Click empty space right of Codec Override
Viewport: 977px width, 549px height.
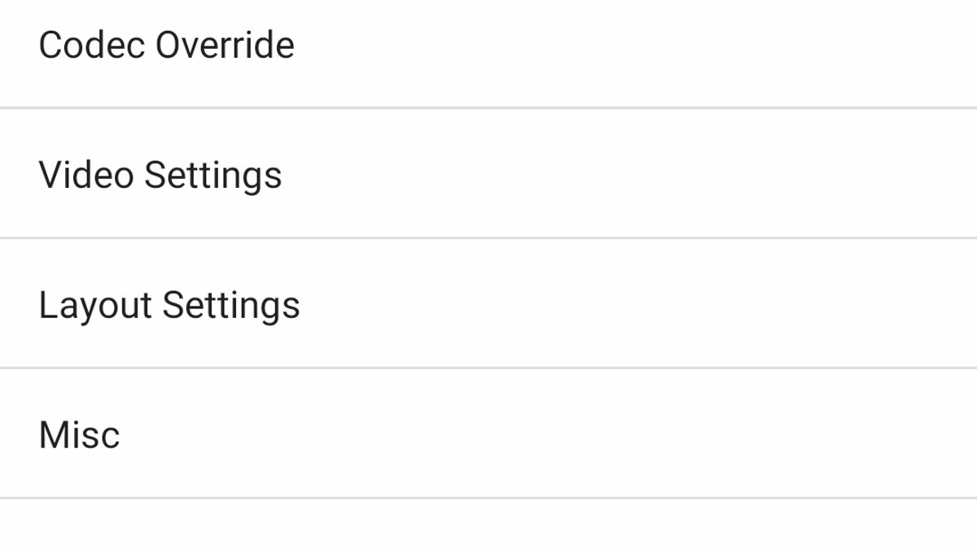click(x=635, y=53)
